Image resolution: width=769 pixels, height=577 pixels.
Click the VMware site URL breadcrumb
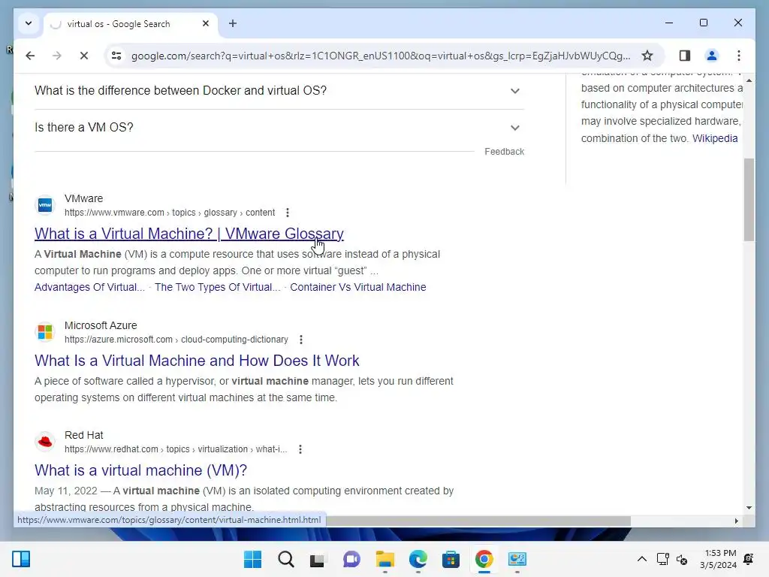170,213
